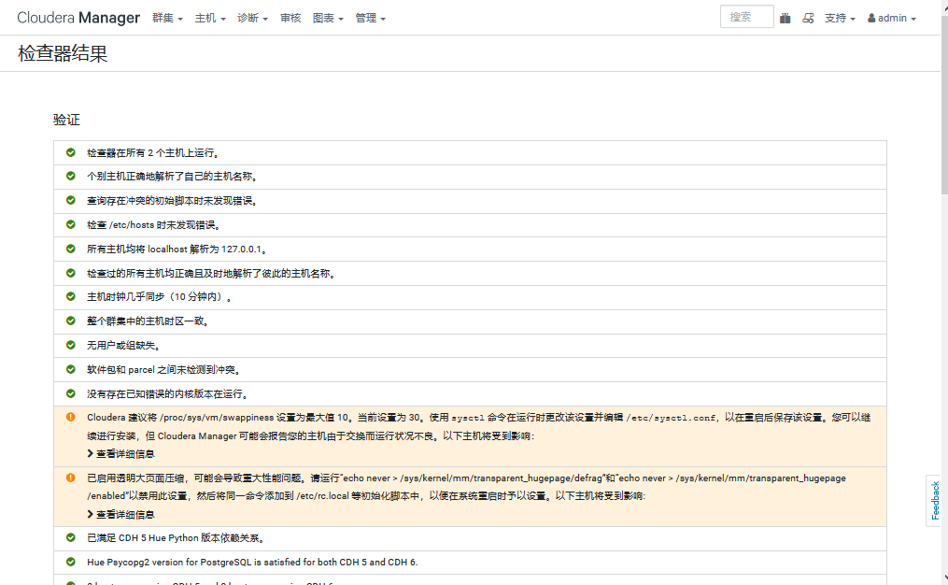Select 审核 in the top navigation
Image resolution: width=948 pixels, height=585 pixels.
tap(290, 18)
